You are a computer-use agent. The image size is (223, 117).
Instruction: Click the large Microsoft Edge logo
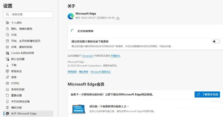[x=71, y=16]
